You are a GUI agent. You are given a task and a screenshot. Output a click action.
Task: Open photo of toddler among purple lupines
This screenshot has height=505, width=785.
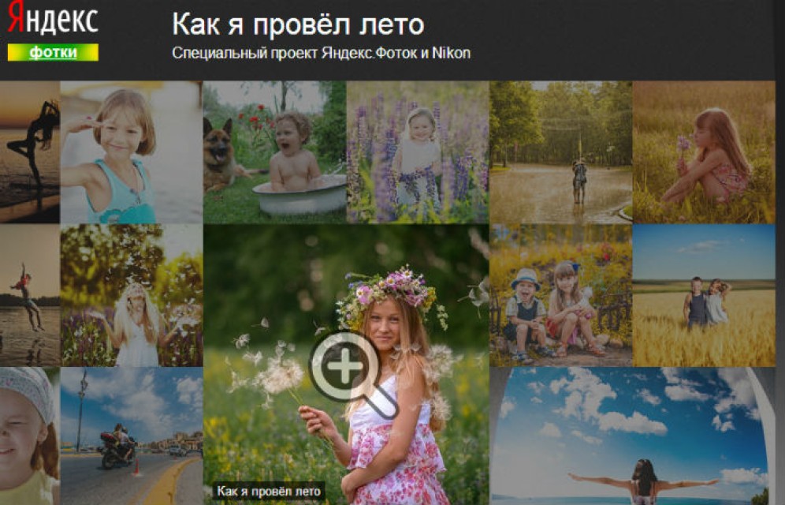pos(417,151)
